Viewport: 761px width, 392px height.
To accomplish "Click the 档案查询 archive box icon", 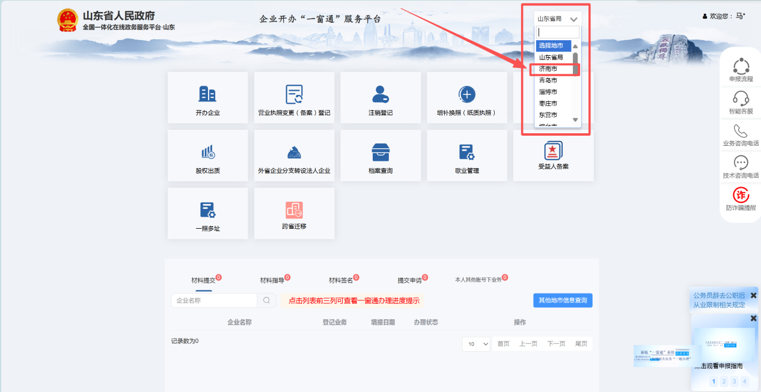I will coord(380,152).
